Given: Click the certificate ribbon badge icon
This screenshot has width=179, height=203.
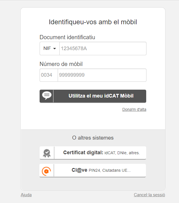Looking at the screenshot, I should (47, 153).
